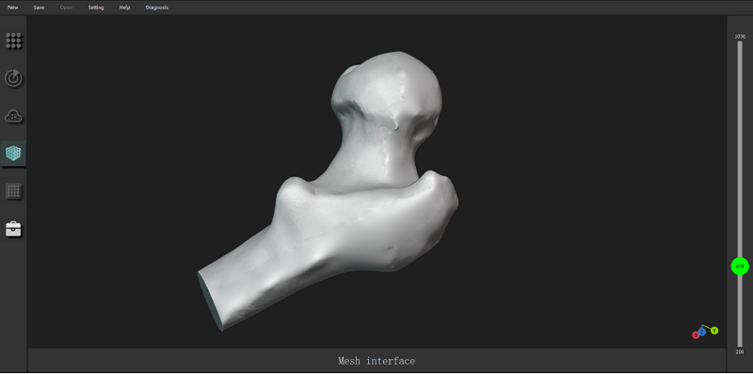The image size is (753, 374).
Task: Select the square grid icon in sidebar
Action: (x=13, y=191)
